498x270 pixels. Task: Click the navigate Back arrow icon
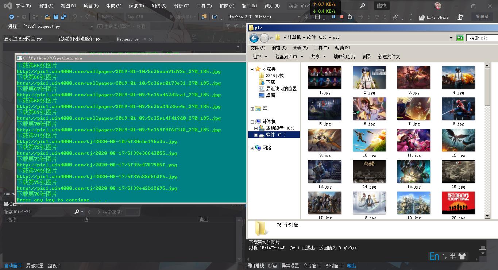point(254,38)
